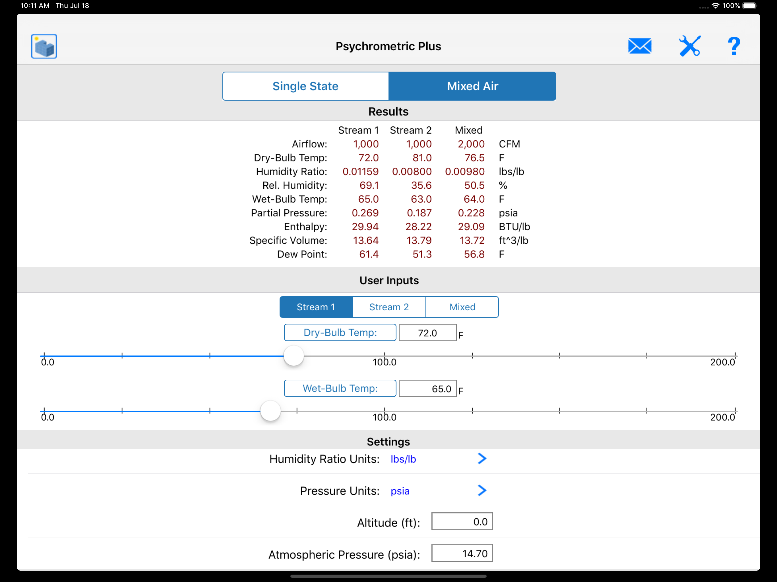Viewport: 777px width, 582px height.
Task: Tap Stream 2 relative humidity 35.6
Action: pos(421,185)
